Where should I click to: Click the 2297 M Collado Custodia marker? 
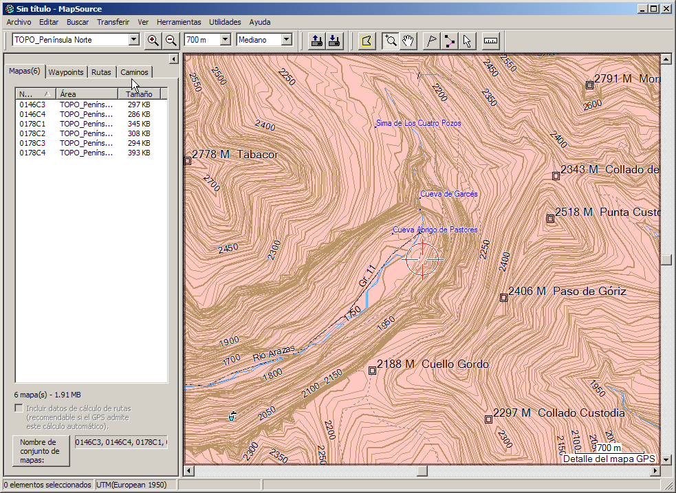(488, 419)
